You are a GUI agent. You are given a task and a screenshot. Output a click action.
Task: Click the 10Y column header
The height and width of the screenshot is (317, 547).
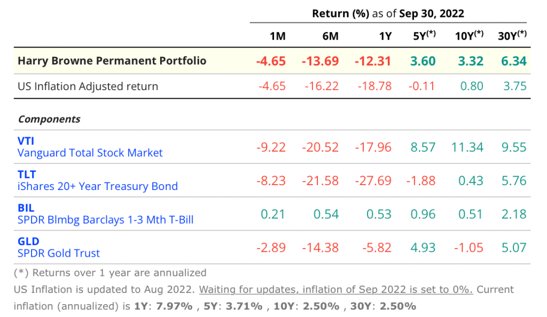pyautogui.click(x=469, y=36)
